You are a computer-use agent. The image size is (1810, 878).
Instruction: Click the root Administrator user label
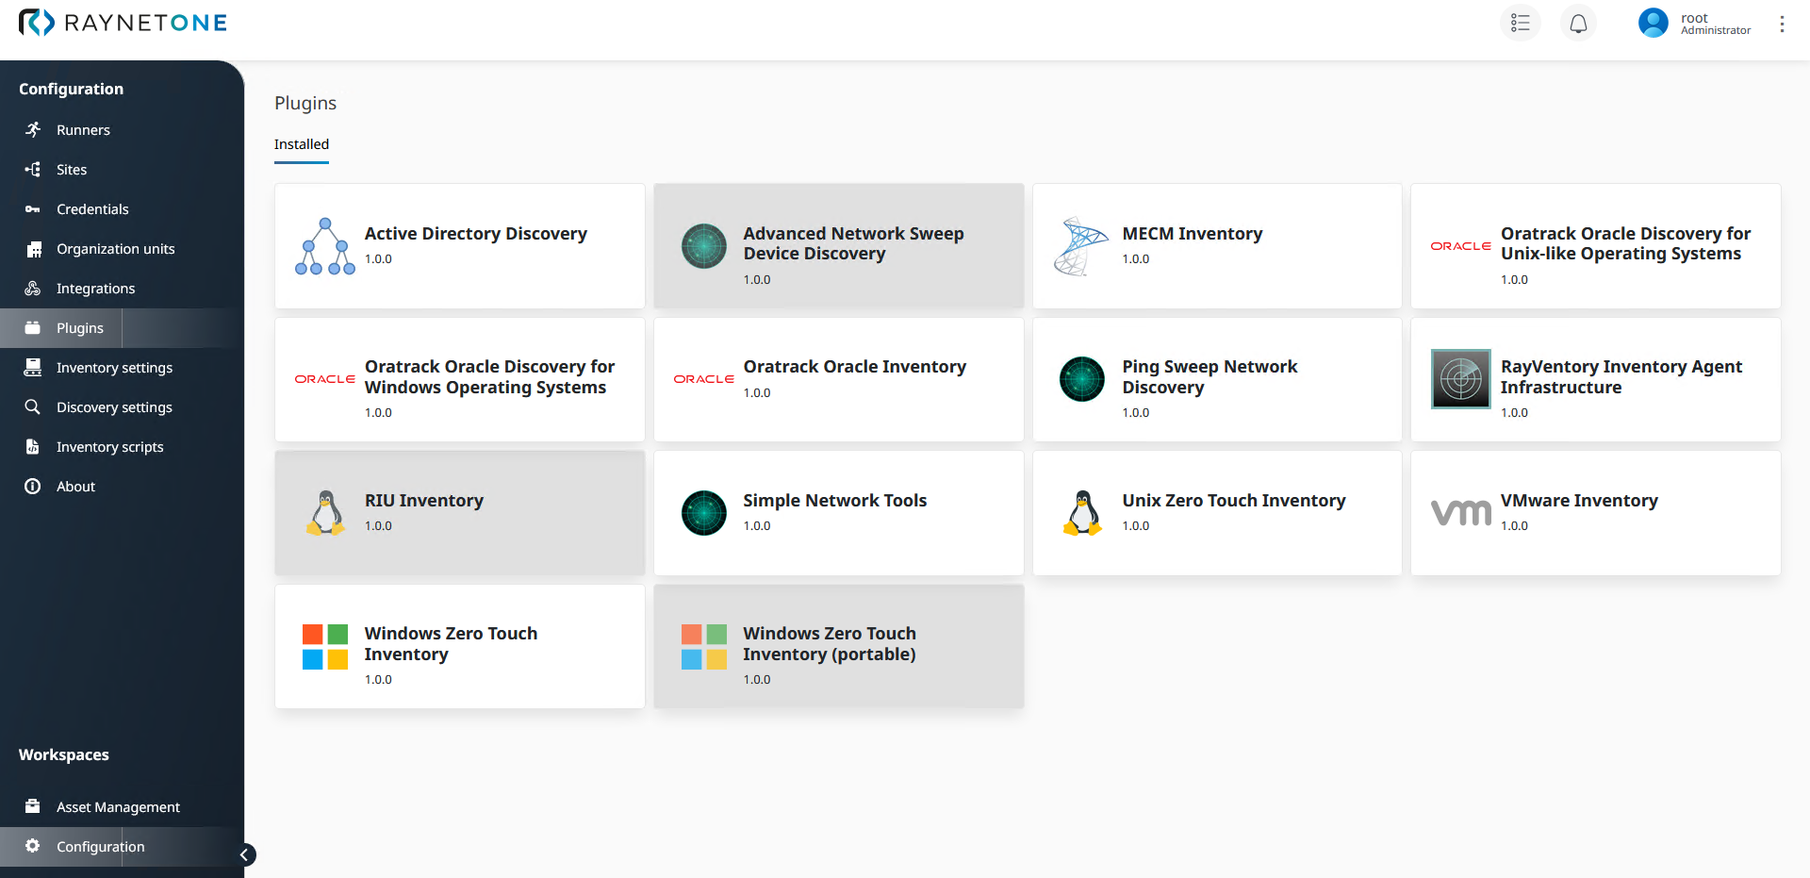tap(1715, 24)
